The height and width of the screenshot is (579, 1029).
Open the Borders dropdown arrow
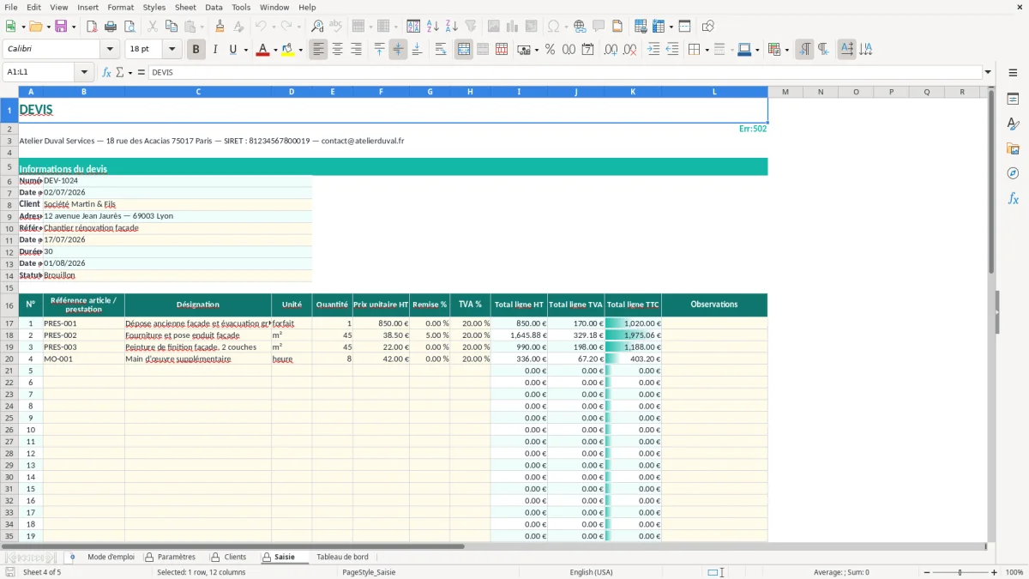pos(707,50)
